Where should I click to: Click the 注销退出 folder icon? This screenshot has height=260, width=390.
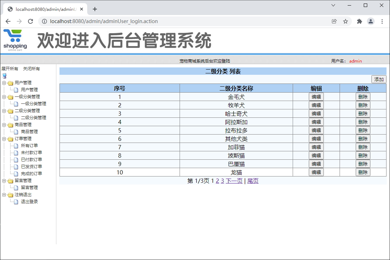click(x=10, y=195)
